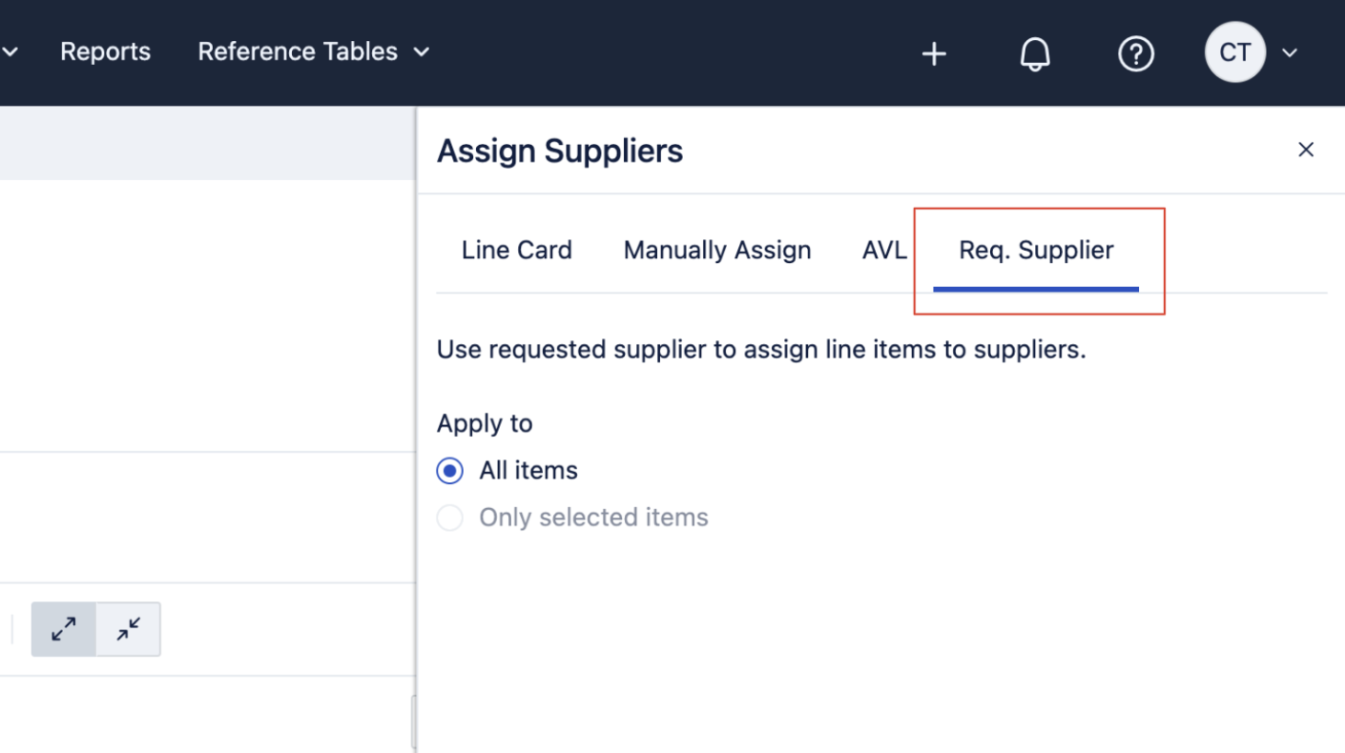This screenshot has width=1345, height=753.
Task: Choose the Only selected items option
Action: pyautogui.click(x=450, y=518)
